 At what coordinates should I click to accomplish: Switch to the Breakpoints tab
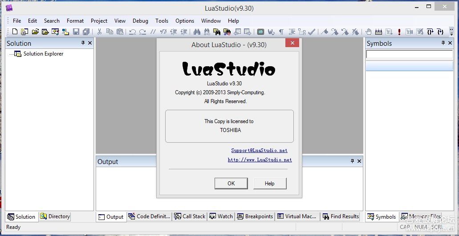255,216
